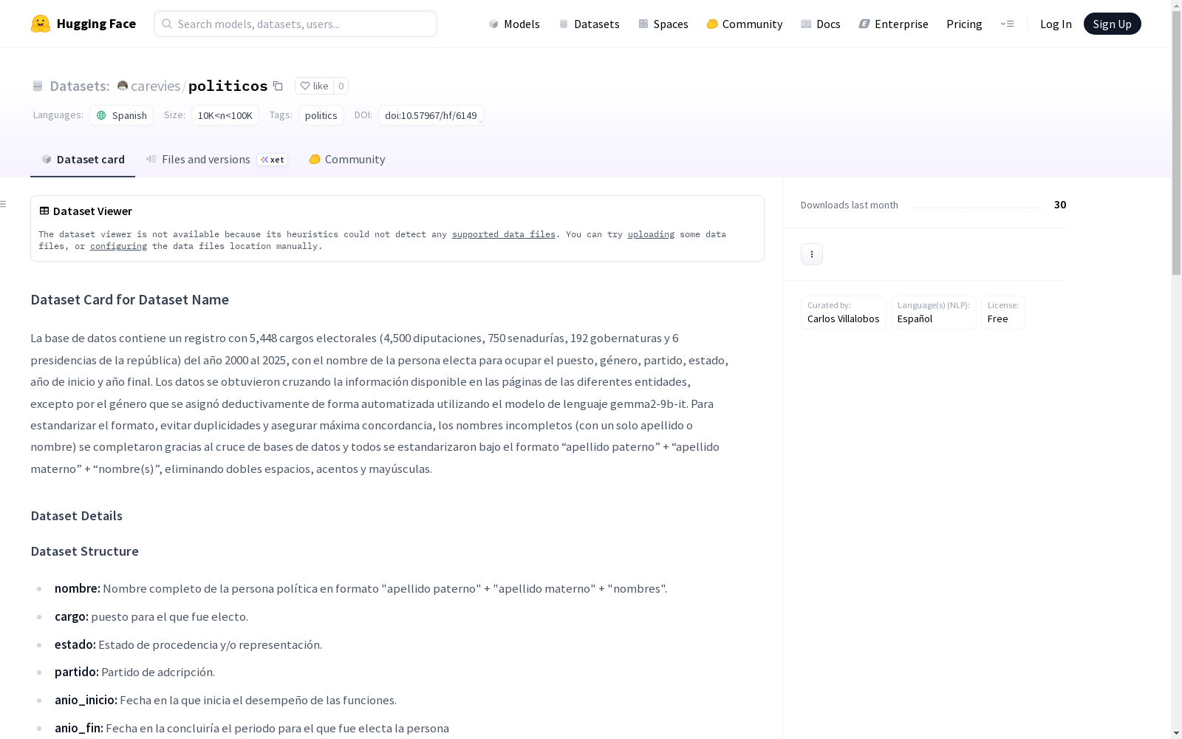Click the Log In link
The height and width of the screenshot is (739, 1182).
pos(1056,24)
